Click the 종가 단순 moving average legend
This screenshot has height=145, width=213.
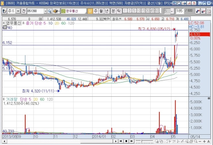coord(35,23)
